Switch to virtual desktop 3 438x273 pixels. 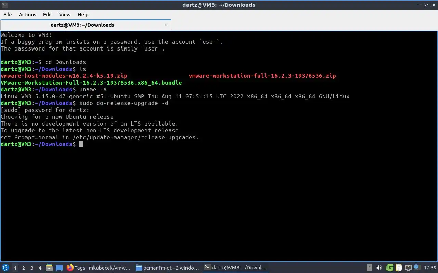[31, 268]
